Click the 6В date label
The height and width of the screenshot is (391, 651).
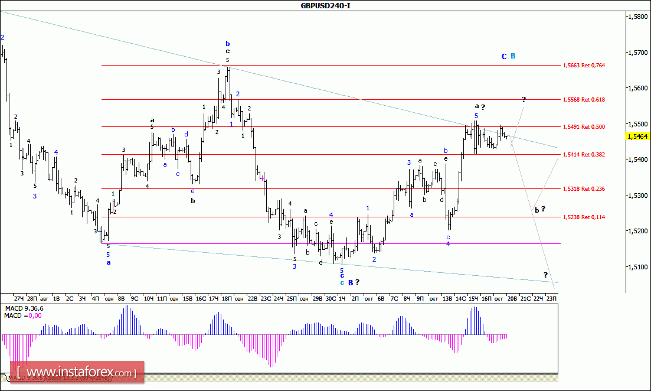[381, 298]
